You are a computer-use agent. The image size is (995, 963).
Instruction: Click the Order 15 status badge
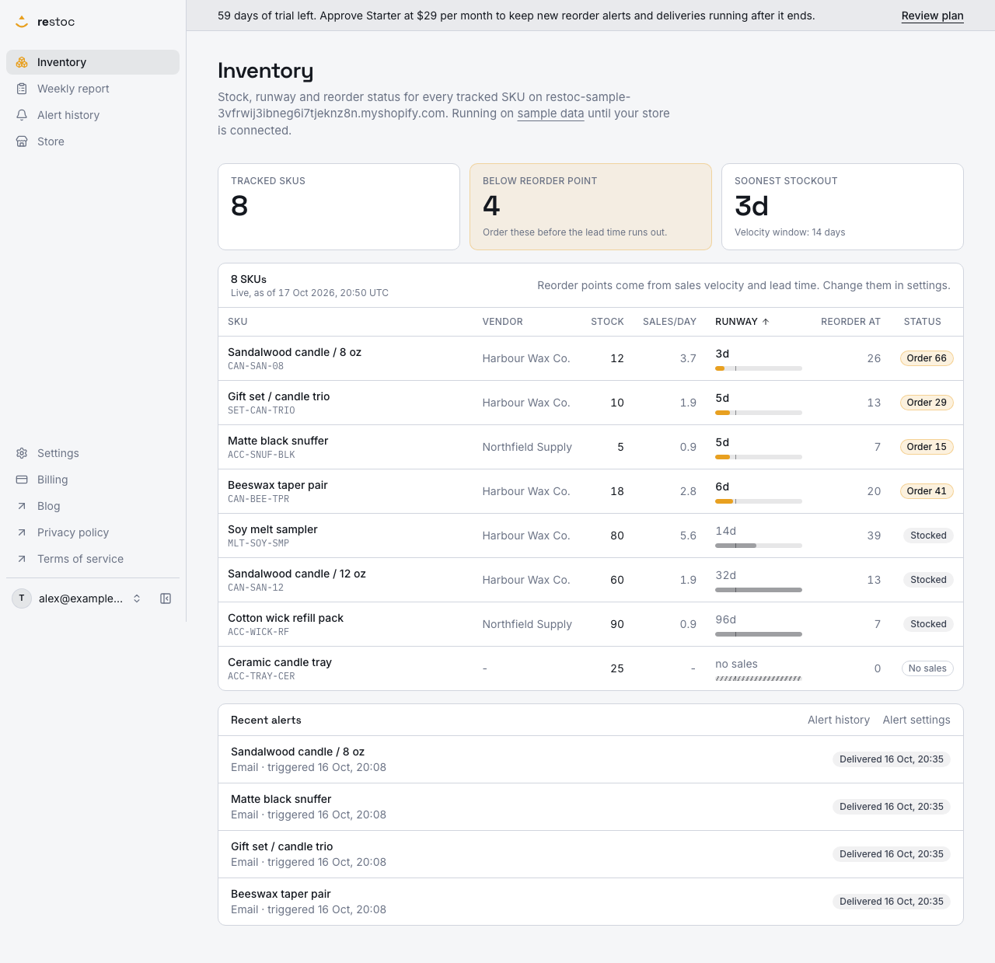[x=927, y=447]
